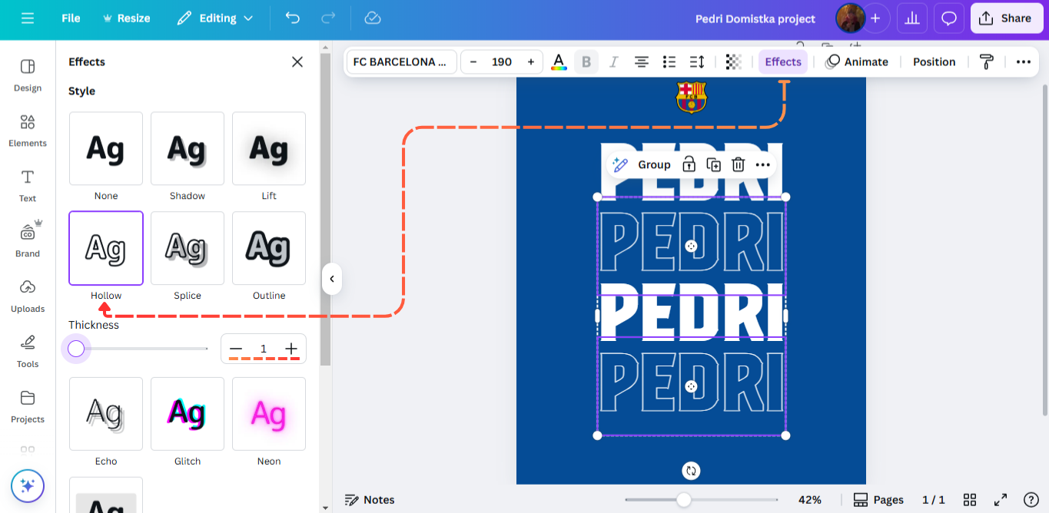Toggle bold formatting
The image size is (1049, 513).
[586, 62]
